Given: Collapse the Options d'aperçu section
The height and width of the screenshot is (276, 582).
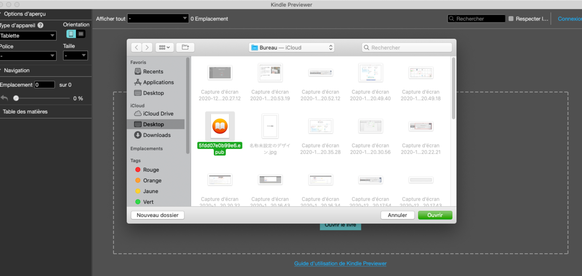Looking at the screenshot, I should [1, 14].
